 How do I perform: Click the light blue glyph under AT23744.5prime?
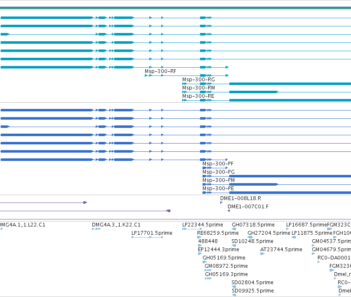point(262,254)
